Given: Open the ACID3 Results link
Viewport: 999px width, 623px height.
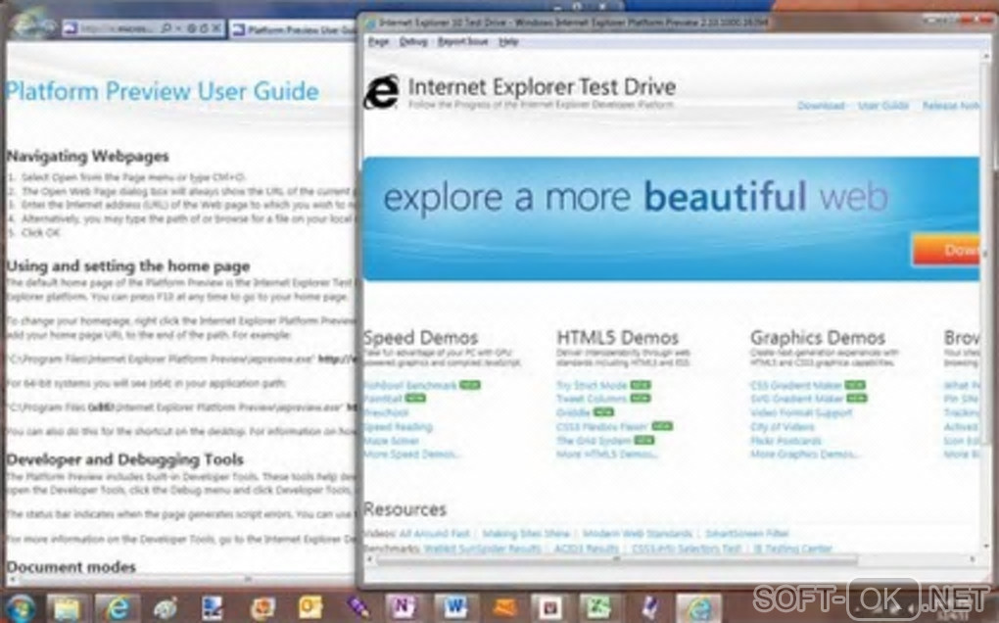Looking at the screenshot, I should tap(586, 549).
